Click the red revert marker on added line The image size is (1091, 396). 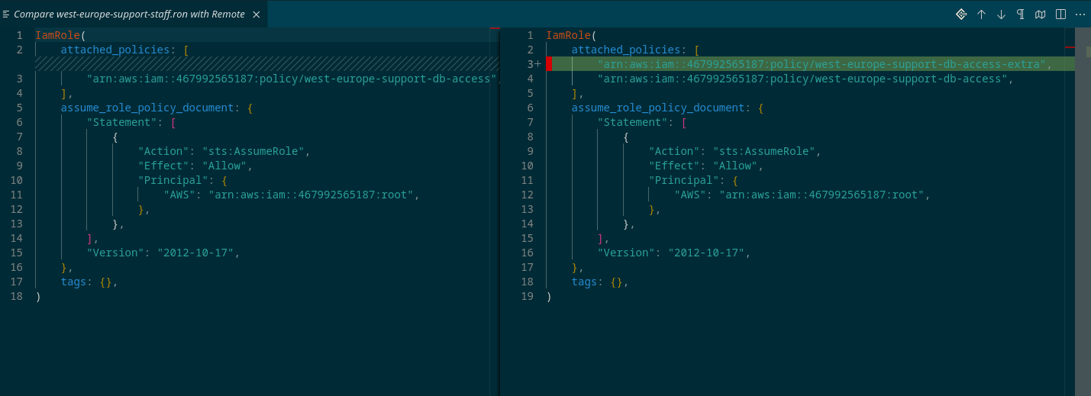(x=549, y=64)
